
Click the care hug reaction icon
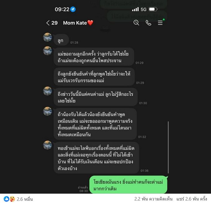(x=12, y=199)
